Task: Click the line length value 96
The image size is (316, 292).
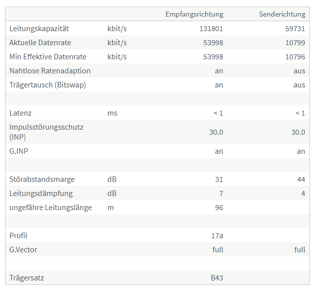Action: (x=219, y=207)
